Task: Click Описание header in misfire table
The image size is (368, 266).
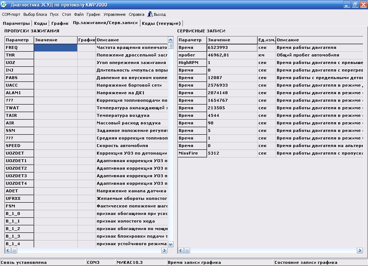Action: pyautogui.click(x=132, y=40)
